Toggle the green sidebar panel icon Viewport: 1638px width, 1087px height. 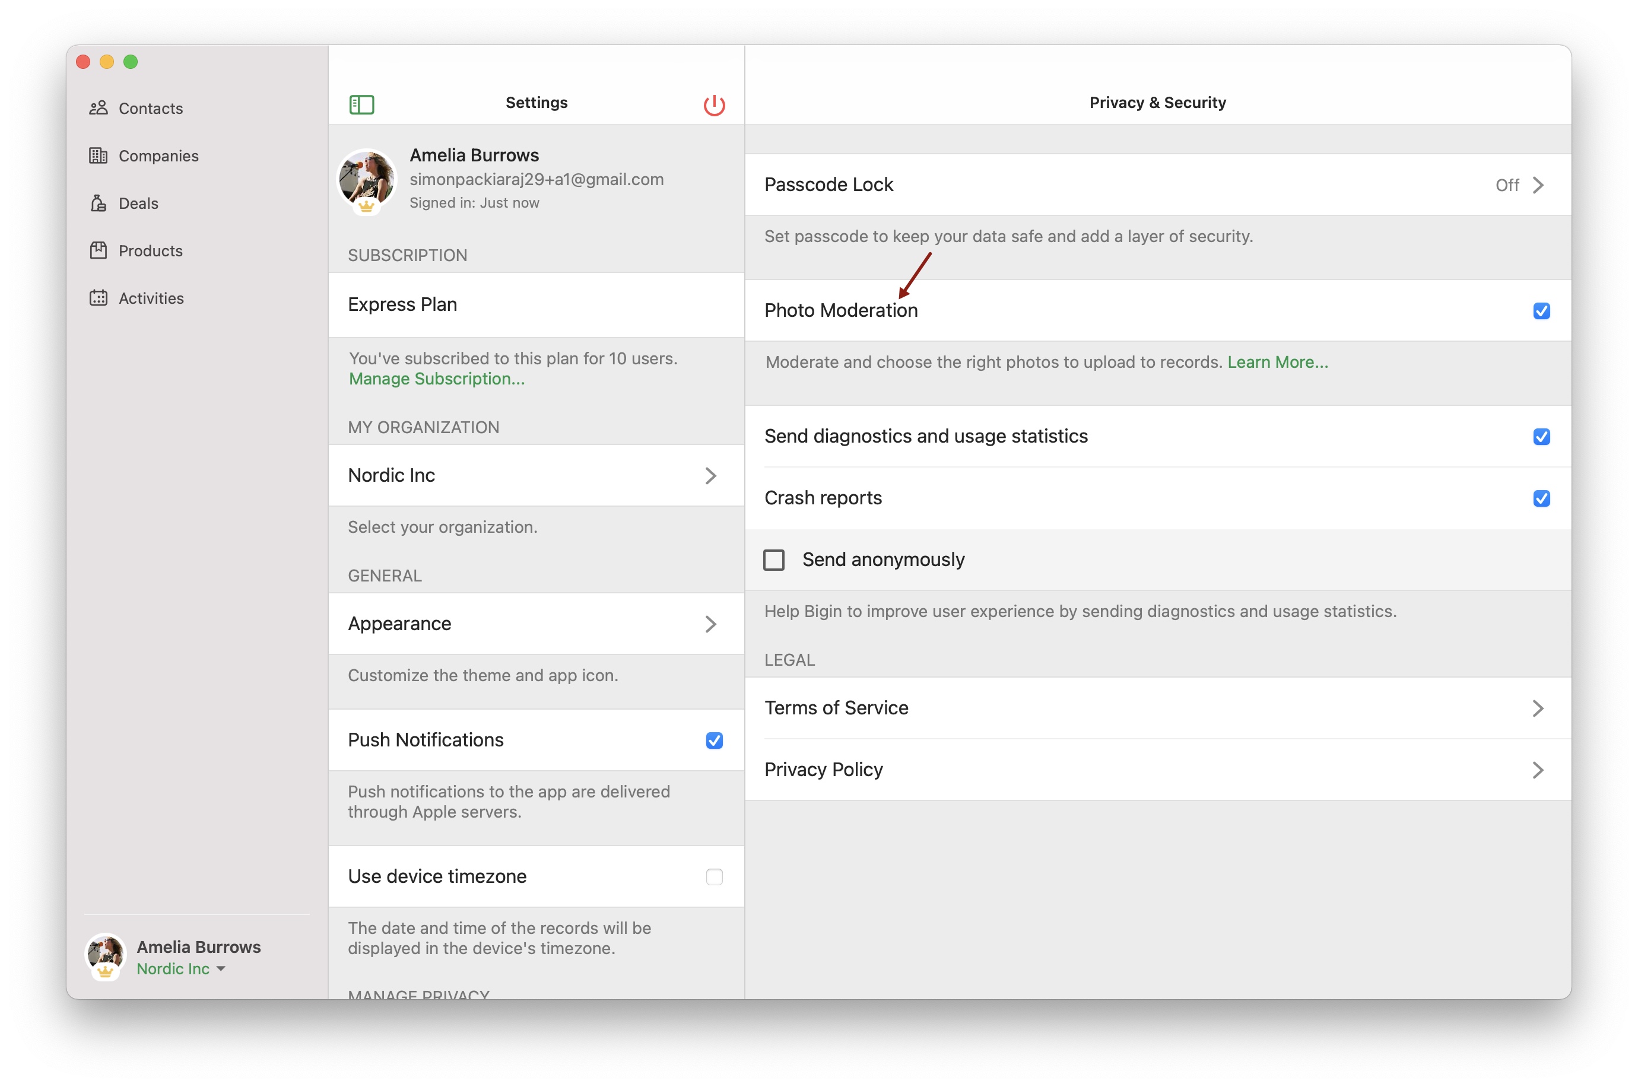[361, 104]
